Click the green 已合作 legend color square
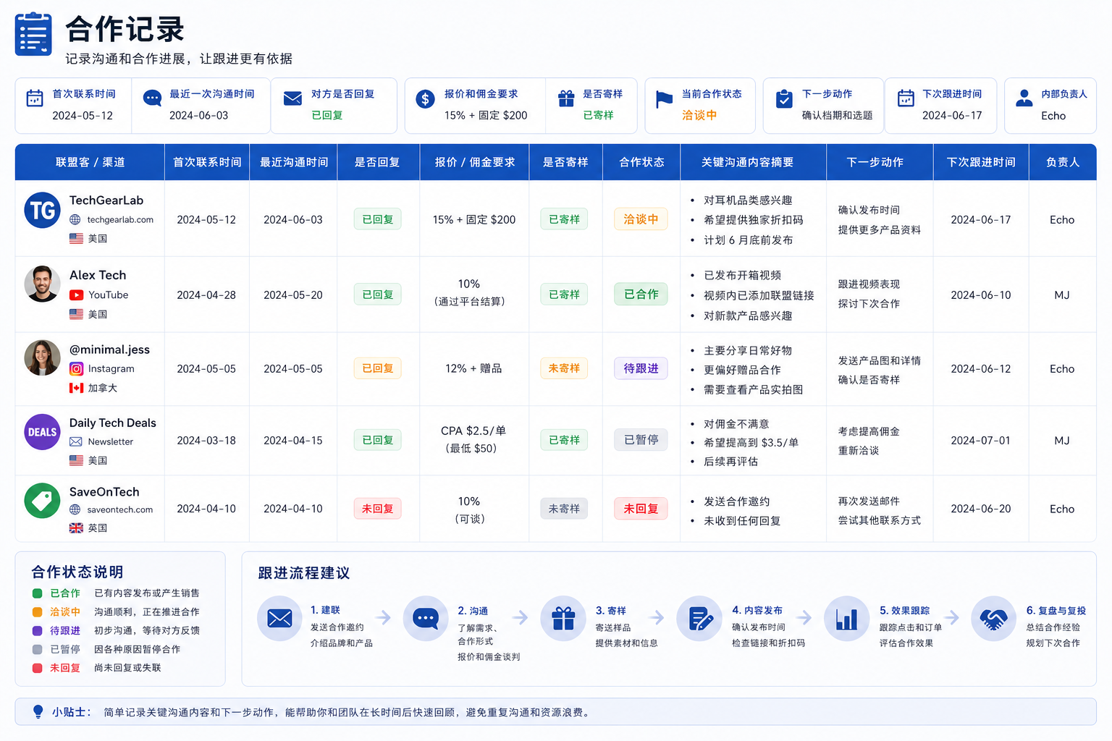Image resolution: width=1112 pixels, height=741 pixels. point(38,593)
